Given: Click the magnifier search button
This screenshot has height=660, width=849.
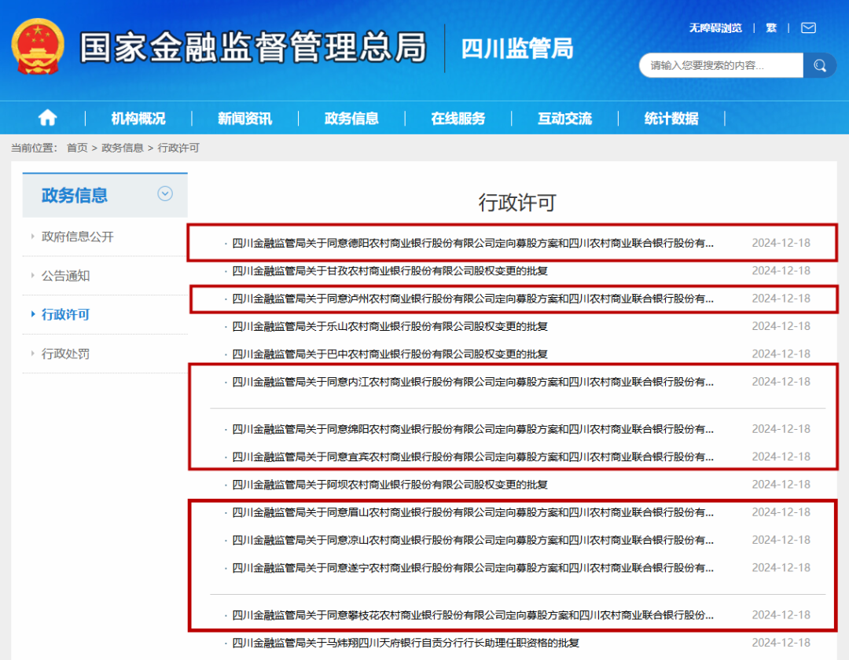Looking at the screenshot, I should pyautogui.click(x=820, y=65).
